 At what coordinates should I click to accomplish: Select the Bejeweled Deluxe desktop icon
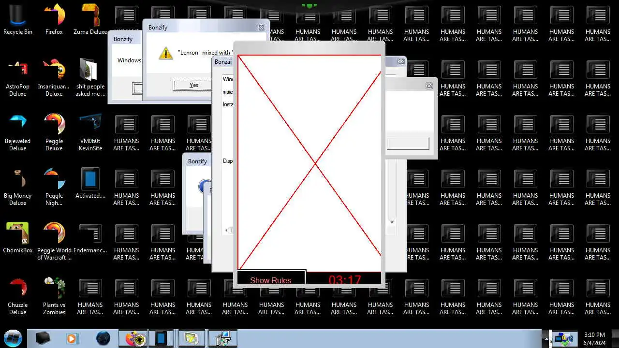(x=18, y=132)
